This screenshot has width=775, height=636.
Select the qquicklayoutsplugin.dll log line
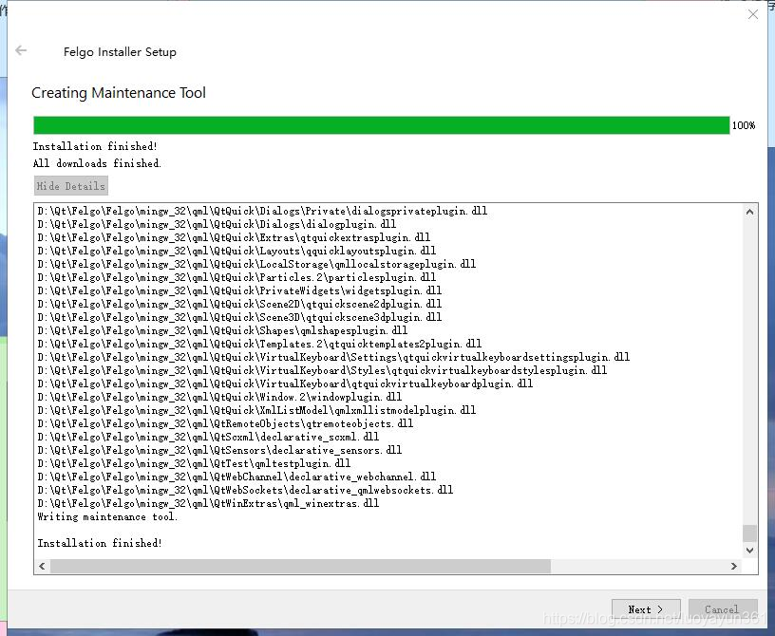coord(236,251)
